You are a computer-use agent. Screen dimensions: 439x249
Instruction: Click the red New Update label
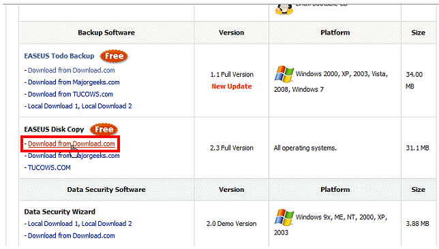click(232, 86)
